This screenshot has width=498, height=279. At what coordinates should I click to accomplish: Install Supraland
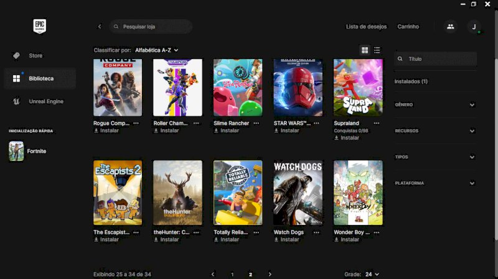click(347, 138)
